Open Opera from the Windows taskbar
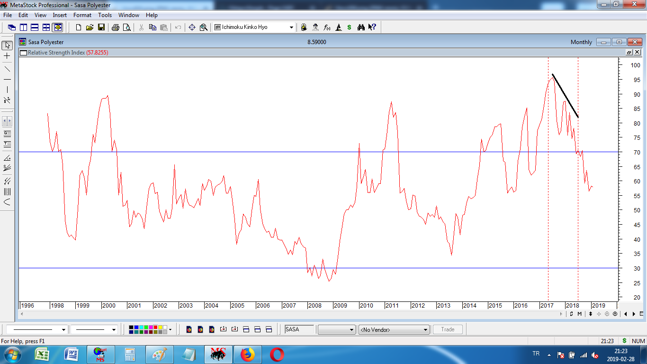Viewport: 647px width, 364px height. pos(277,355)
